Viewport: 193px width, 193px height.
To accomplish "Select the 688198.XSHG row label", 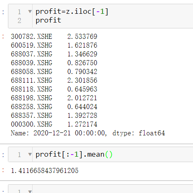I will point(32,98).
